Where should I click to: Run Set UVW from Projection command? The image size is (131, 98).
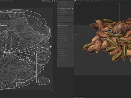pos(65,8)
